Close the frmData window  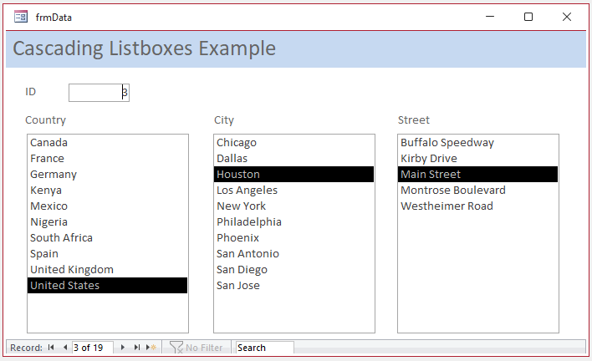coord(567,17)
